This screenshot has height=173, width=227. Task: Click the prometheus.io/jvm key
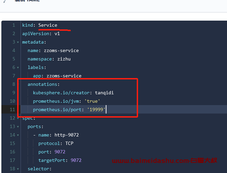(56, 101)
